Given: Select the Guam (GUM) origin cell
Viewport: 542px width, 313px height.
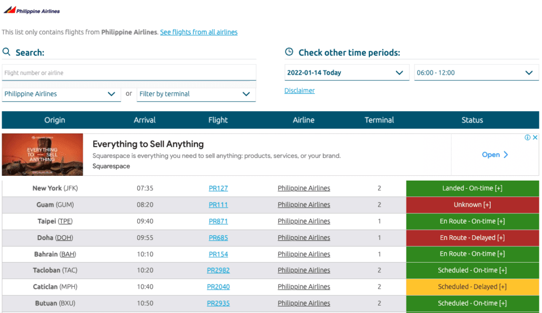Looking at the screenshot, I should (55, 205).
